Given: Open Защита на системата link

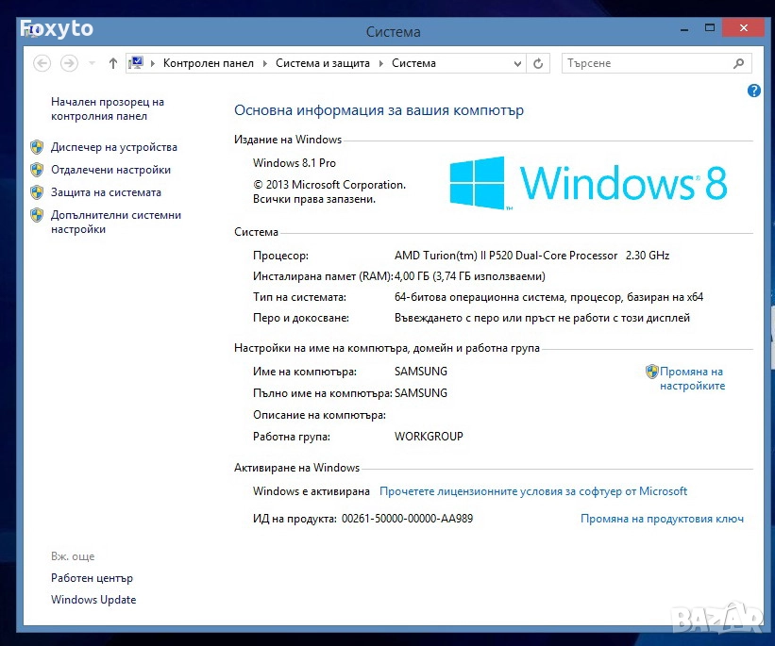Looking at the screenshot, I should (106, 192).
